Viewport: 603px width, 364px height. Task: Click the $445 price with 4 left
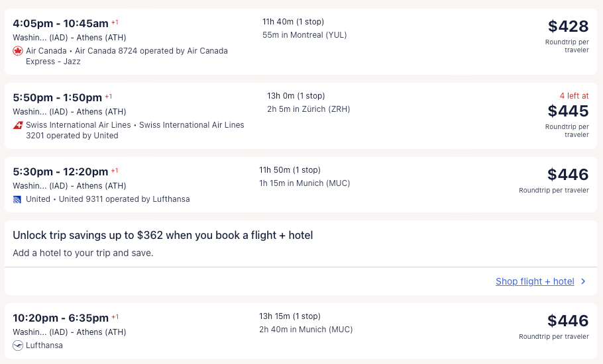[568, 111]
